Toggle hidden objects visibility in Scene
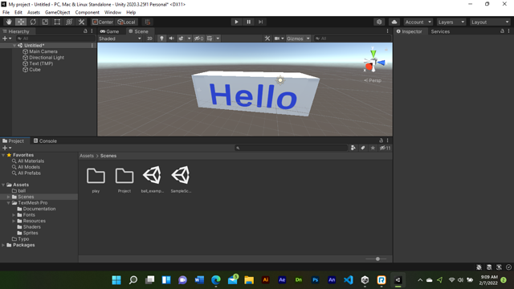This screenshot has width=514, height=289. tap(198, 39)
